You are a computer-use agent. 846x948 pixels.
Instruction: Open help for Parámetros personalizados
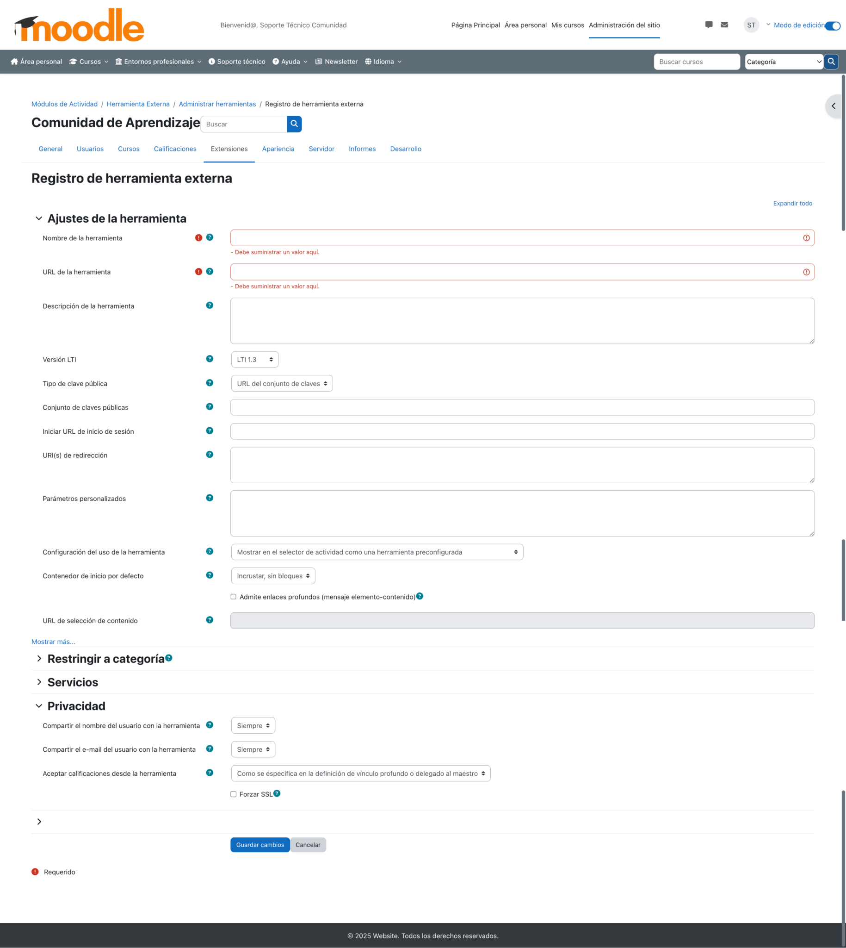[210, 498]
